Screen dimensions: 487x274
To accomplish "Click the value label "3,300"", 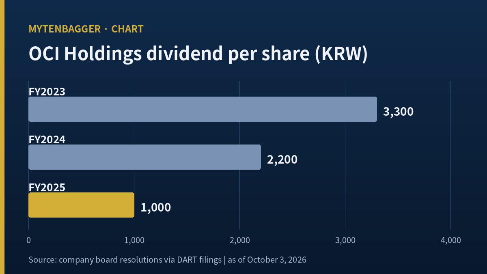I will tap(399, 112).
